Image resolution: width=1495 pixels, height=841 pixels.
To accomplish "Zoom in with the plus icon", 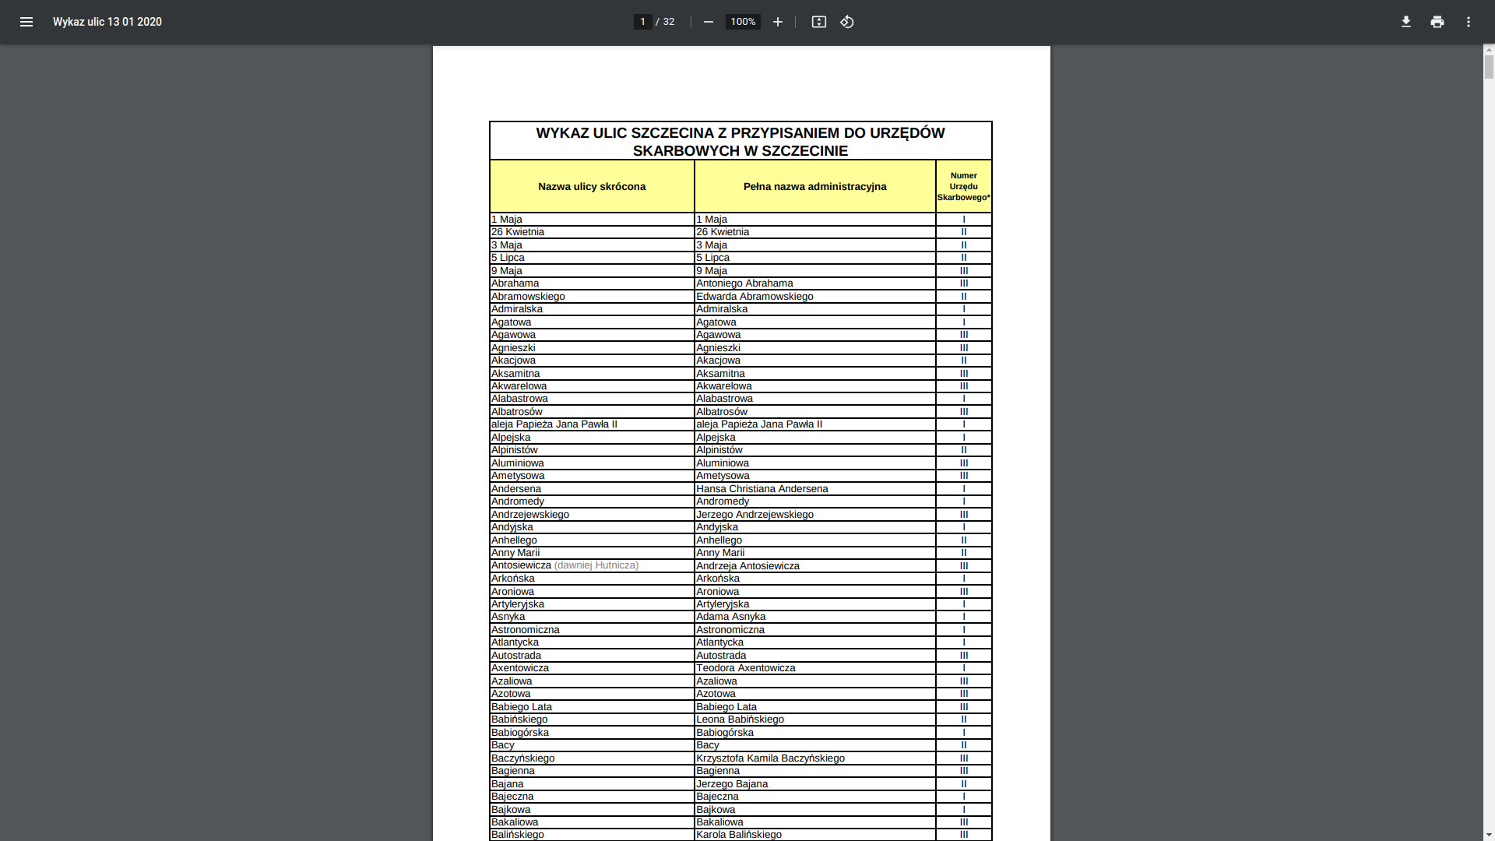I will tap(778, 22).
